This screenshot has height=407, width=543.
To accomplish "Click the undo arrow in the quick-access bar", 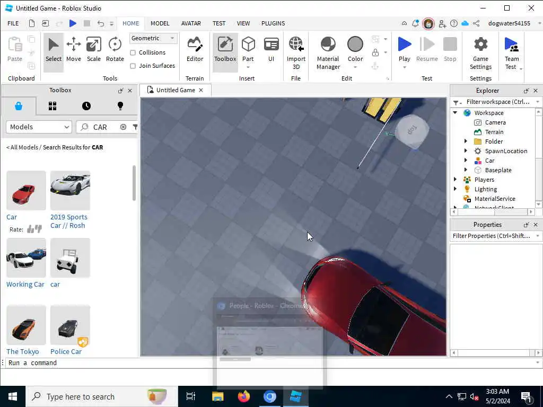I will pos(100,23).
